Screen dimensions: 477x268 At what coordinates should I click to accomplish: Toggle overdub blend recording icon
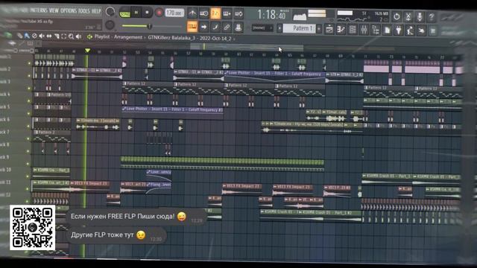tap(227, 13)
